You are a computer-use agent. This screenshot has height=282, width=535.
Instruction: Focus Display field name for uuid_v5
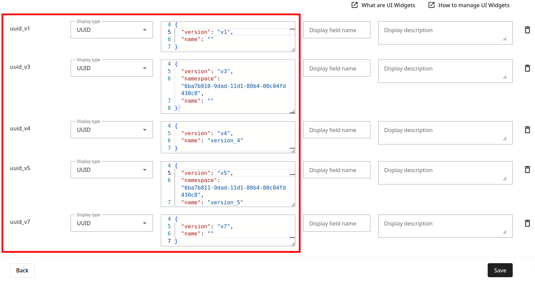point(337,170)
